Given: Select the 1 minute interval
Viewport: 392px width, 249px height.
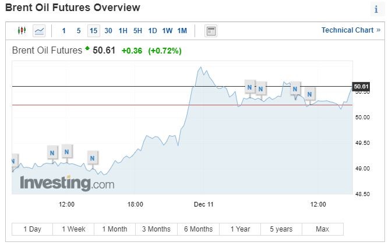Looking at the screenshot, I should point(63,31).
